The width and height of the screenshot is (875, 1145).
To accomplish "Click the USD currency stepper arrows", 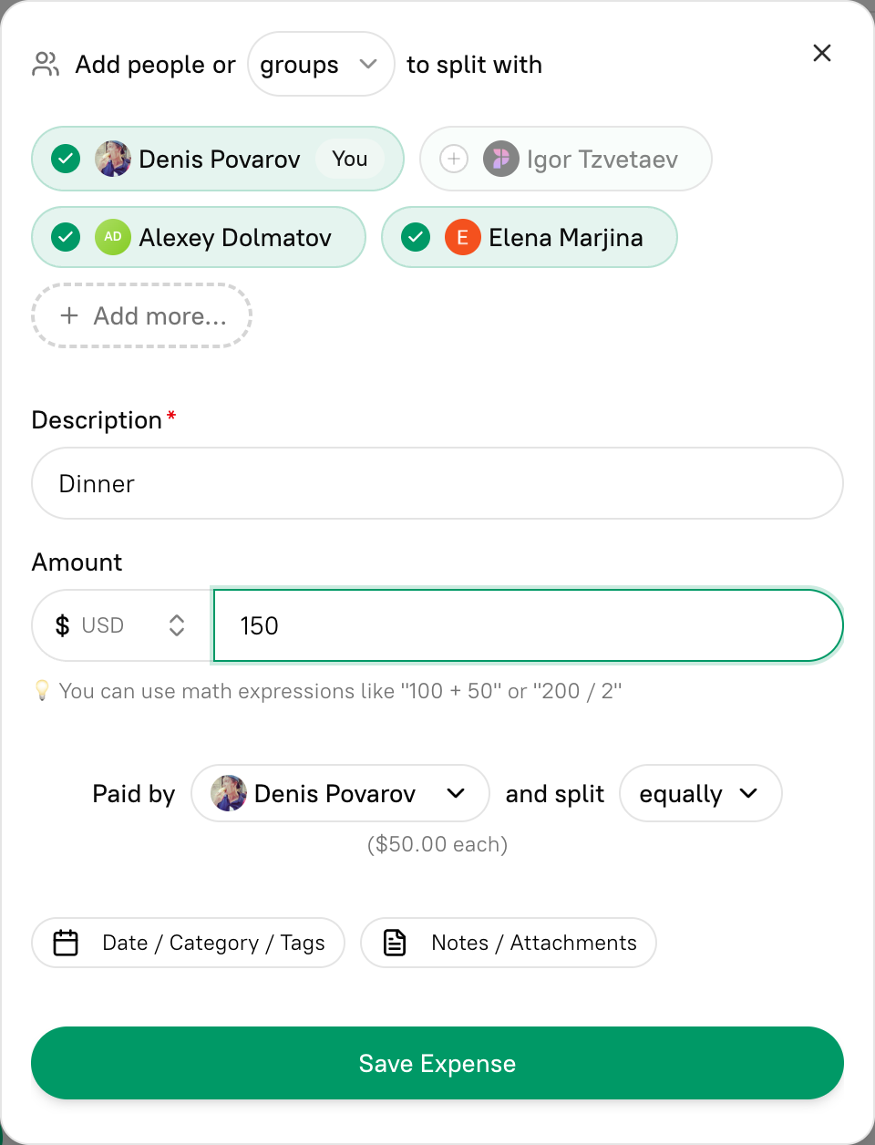I will (176, 625).
